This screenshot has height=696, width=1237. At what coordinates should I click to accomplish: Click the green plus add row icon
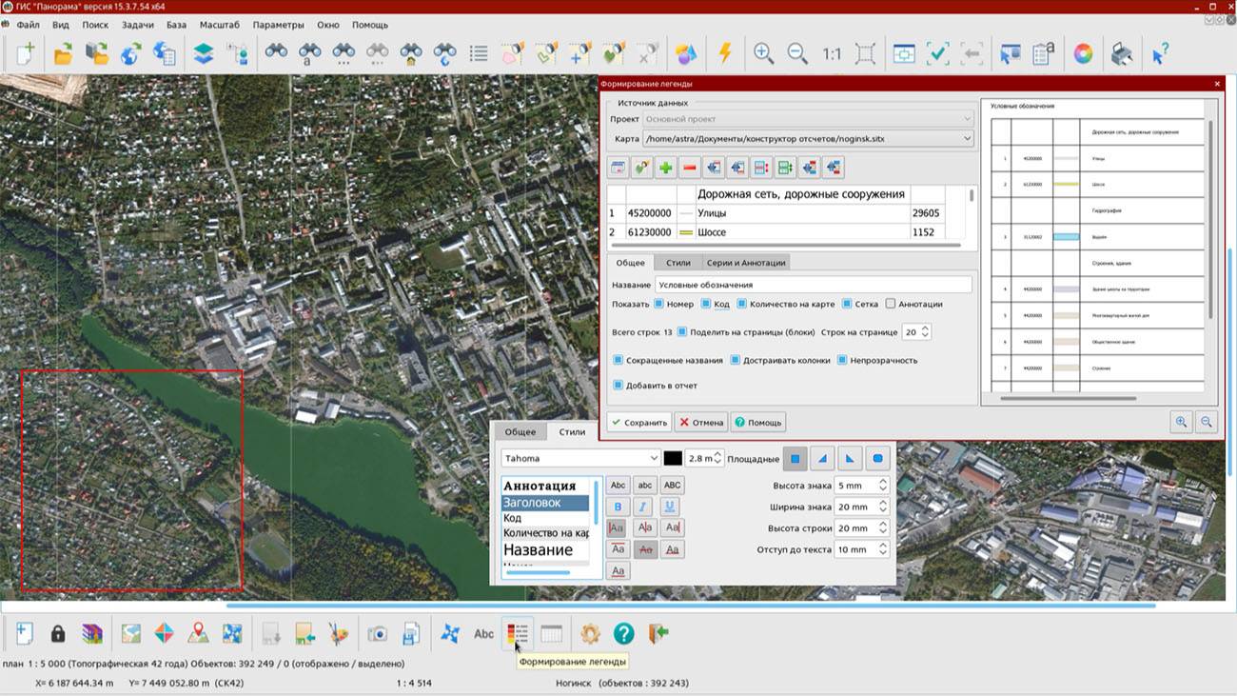(666, 169)
